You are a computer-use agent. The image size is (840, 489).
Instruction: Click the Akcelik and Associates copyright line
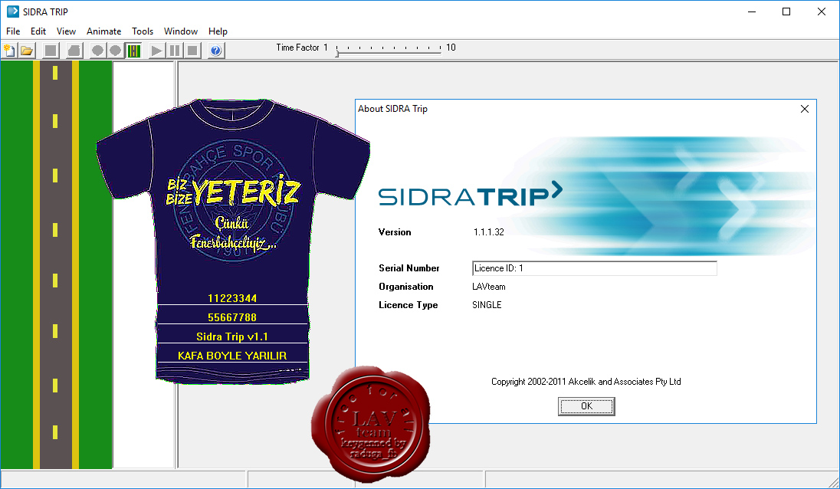tap(586, 382)
